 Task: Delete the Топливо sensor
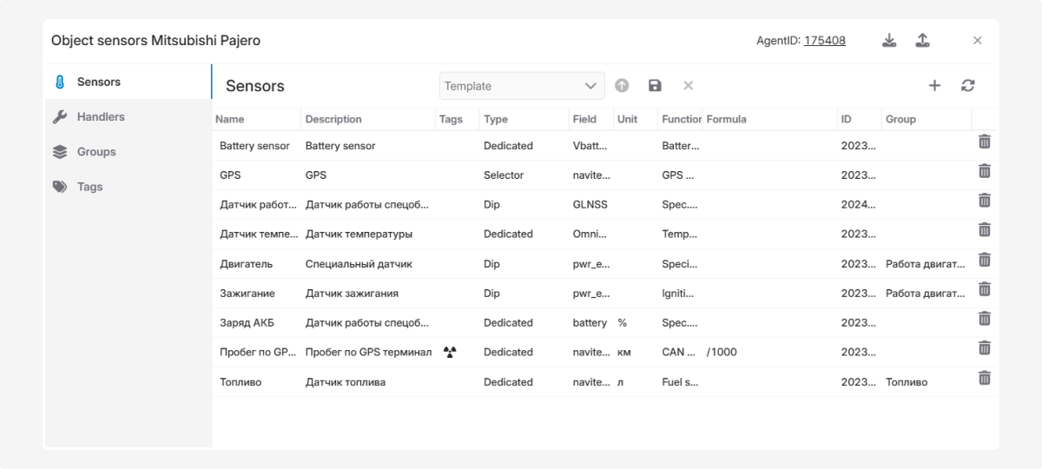click(985, 378)
